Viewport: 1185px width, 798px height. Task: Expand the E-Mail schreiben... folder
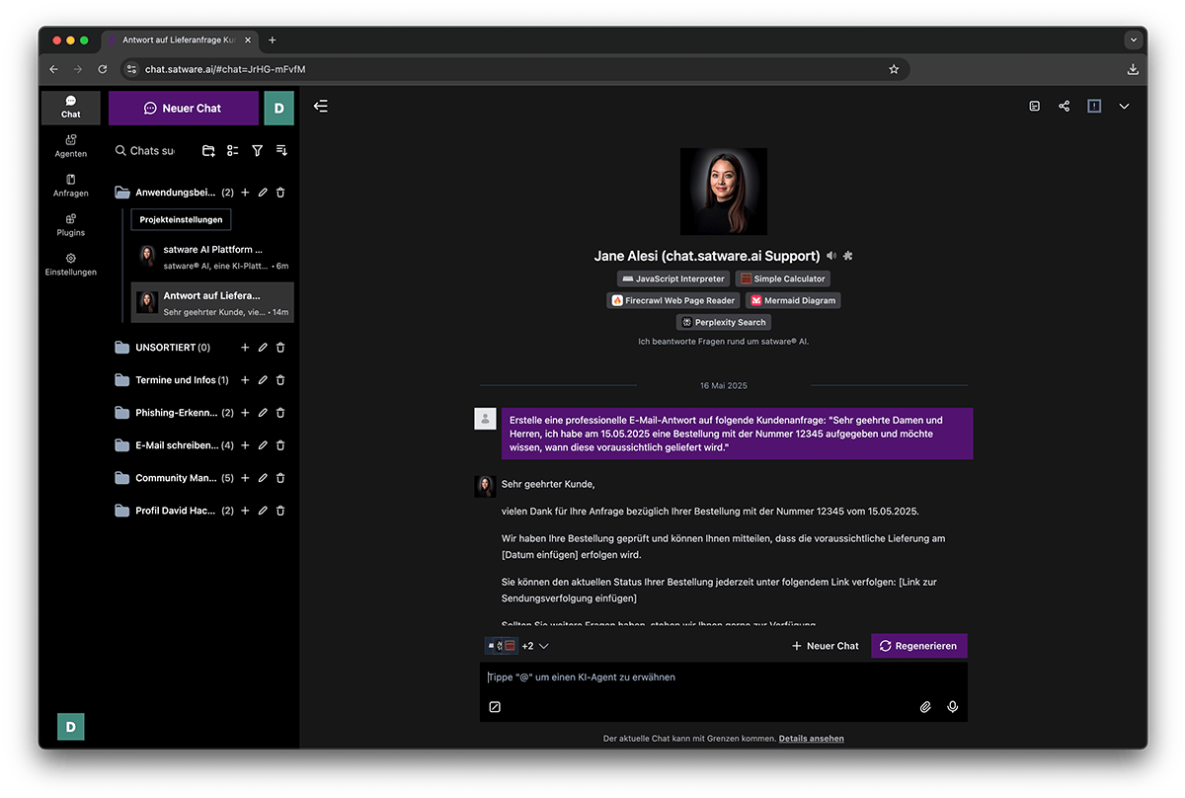tap(122, 445)
